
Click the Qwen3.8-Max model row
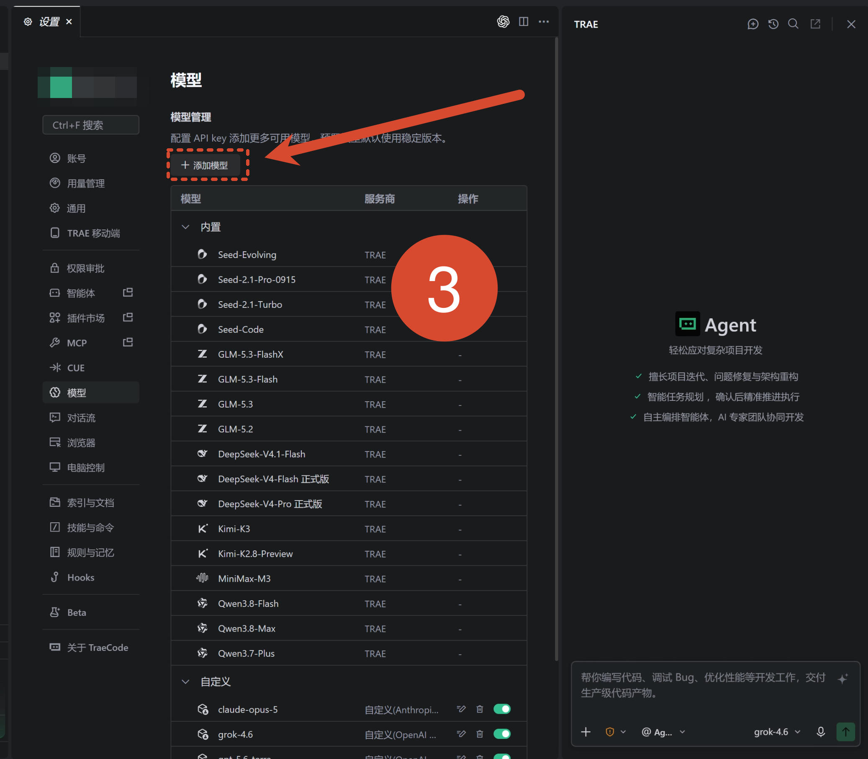[349, 629]
